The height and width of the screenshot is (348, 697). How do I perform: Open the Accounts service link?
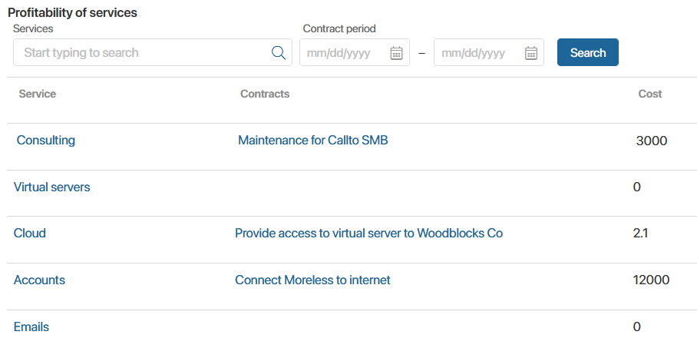pos(40,280)
